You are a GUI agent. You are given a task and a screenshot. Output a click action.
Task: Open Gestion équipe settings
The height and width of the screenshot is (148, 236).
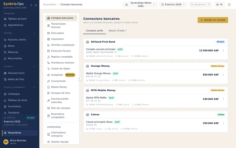click(x=61, y=142)
